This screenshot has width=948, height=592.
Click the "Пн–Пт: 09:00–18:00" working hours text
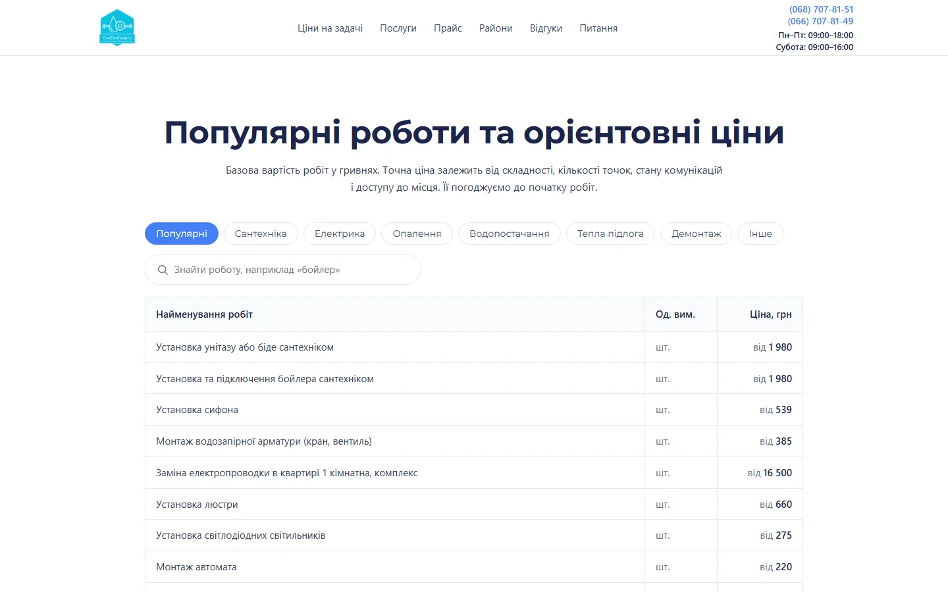click(816, 36)
